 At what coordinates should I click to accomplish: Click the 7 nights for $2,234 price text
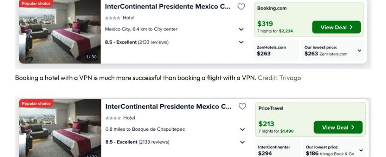click(275, 31)
